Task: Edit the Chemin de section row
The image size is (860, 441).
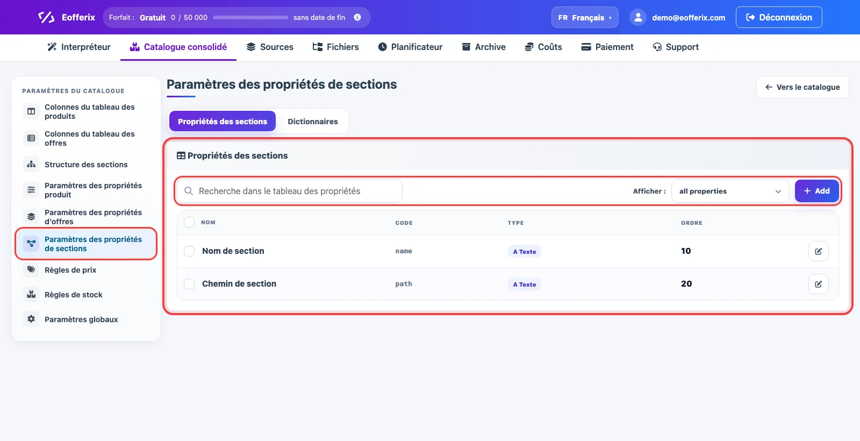Action: point(818,284)
